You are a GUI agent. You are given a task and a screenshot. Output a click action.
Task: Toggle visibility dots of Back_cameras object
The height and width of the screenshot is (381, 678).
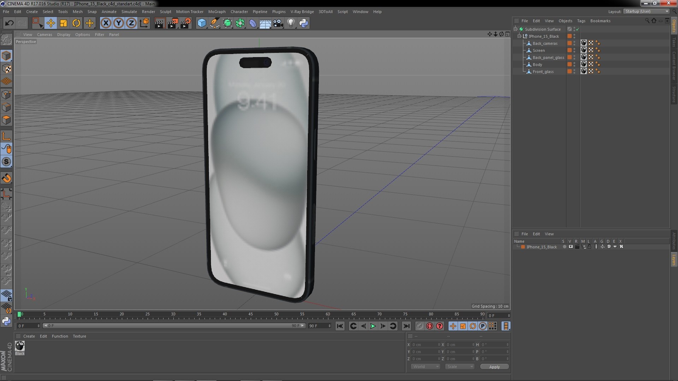[574, 43]
